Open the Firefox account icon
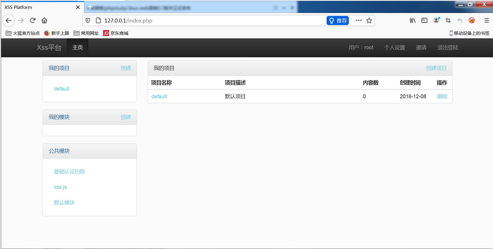This screenshot has width=493, height=249. pos(437,20)
